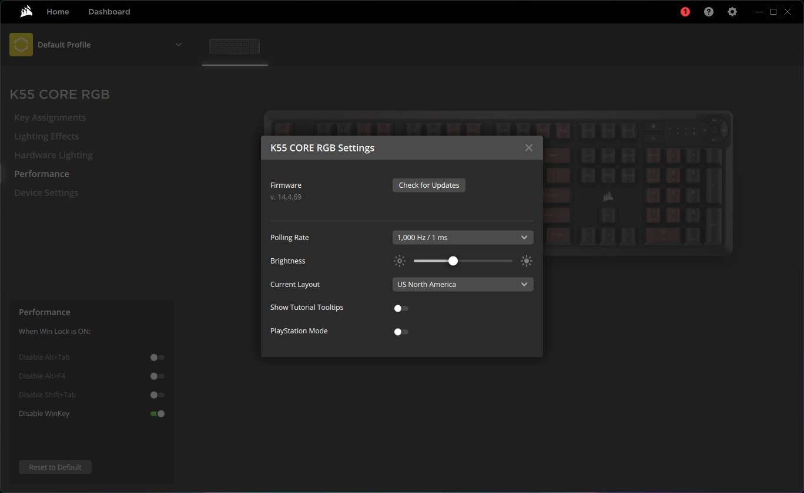The image size is (804, 493).
Task: Toggle Show Tutorial Tooltips switch
Action: click(x=401, y=308)
